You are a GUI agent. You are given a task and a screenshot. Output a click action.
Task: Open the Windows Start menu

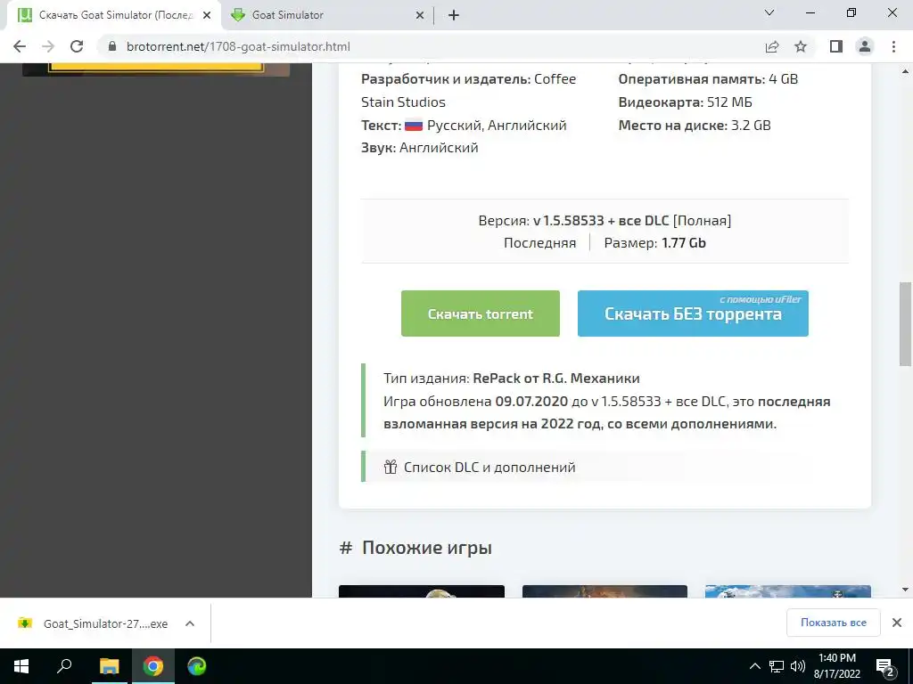(21, 666)
